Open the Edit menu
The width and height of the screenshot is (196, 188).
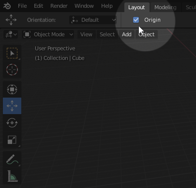coord(38,6)
